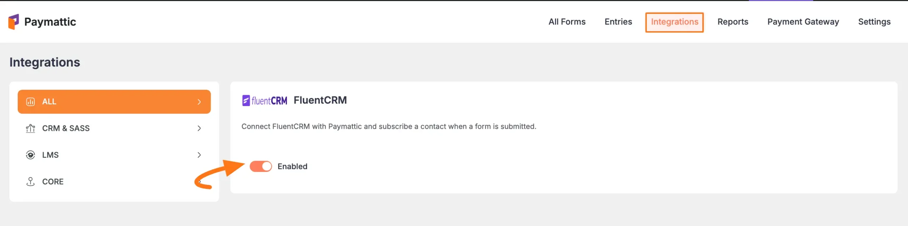Open the ALL integrations sidebar item

pyautogui.click(x=113, y=102)
